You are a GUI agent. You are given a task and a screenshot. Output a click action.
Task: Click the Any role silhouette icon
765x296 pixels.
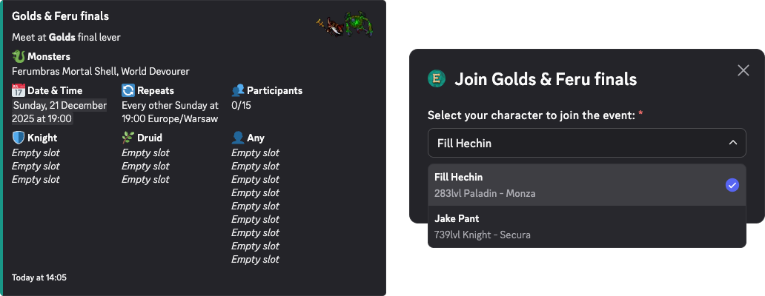238,138
